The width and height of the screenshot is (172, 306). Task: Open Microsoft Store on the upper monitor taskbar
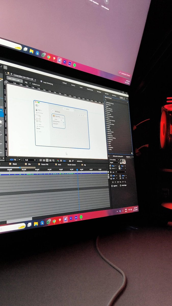[x=37, y=53]
